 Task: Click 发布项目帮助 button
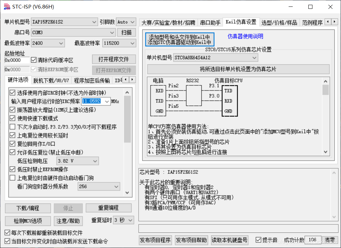[191, 240]
